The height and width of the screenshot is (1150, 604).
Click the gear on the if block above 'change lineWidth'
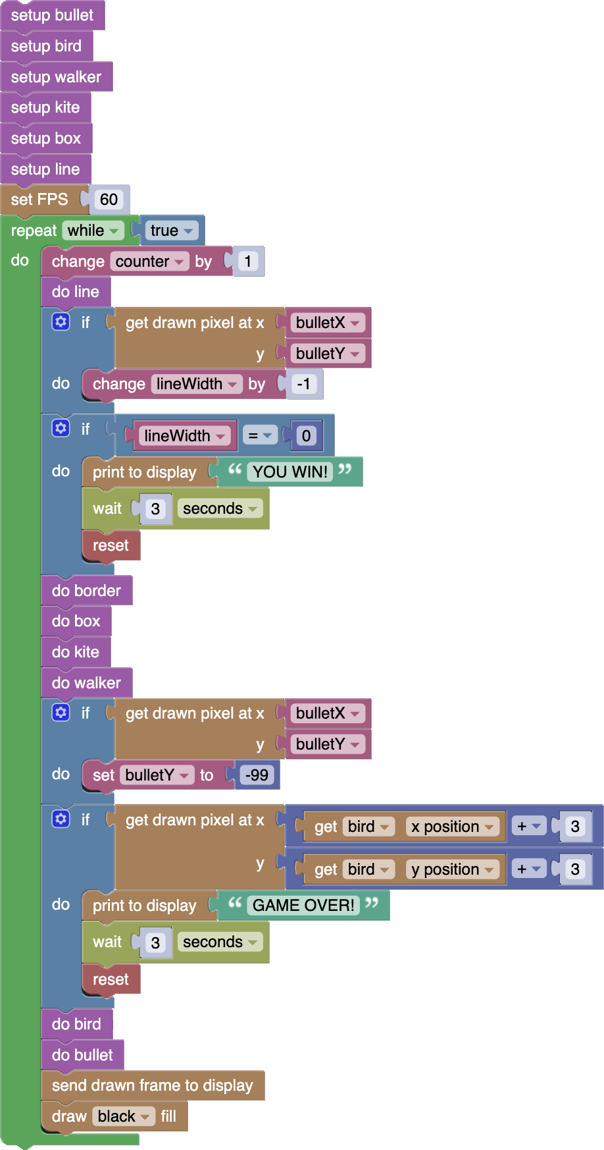[x=61, y=321]
